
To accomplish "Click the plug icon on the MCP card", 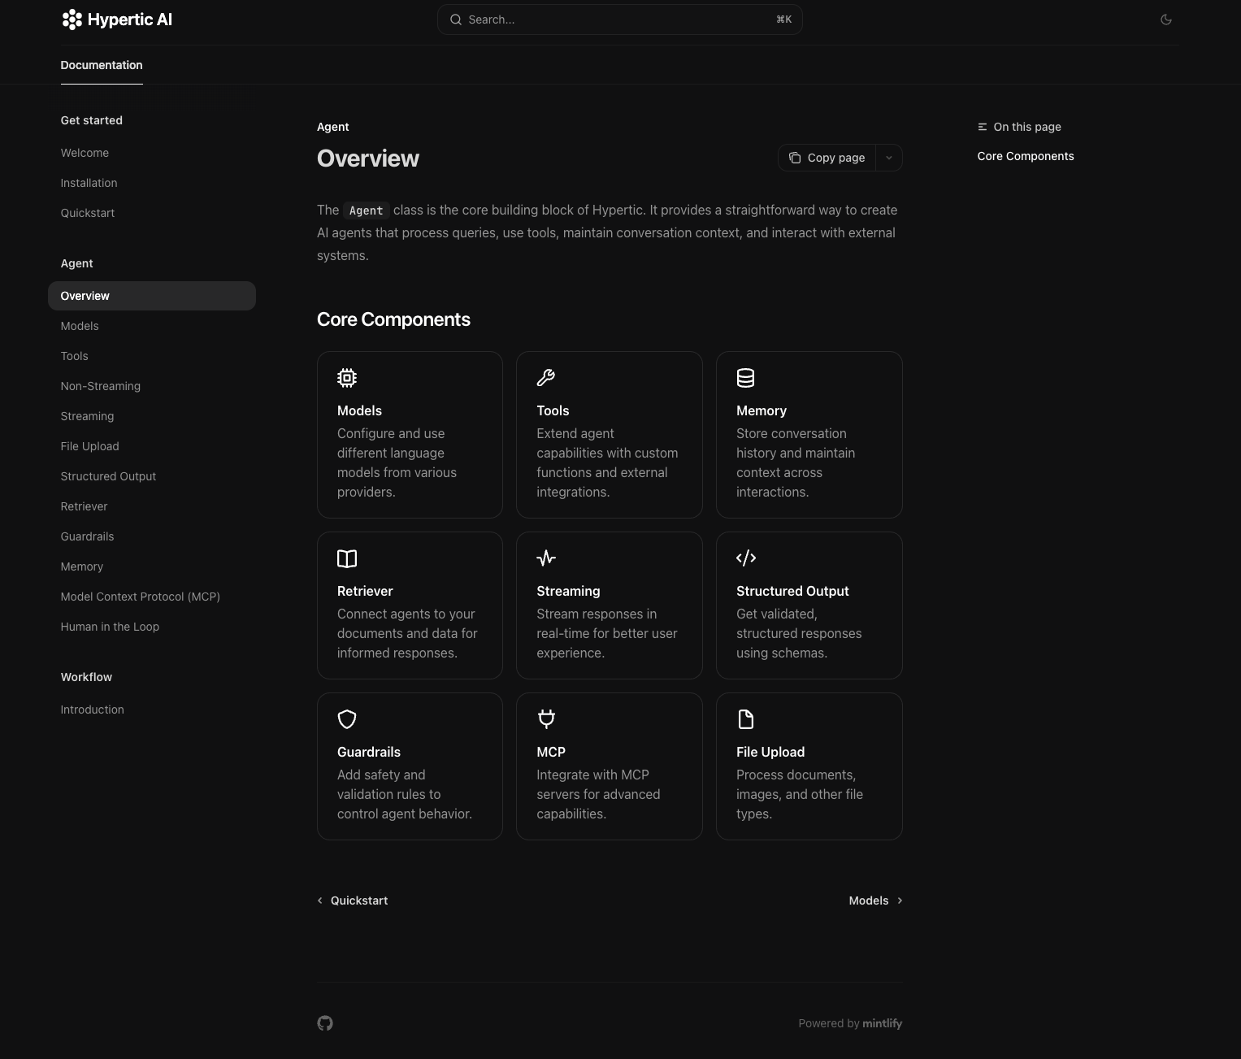I will (545, 718).
